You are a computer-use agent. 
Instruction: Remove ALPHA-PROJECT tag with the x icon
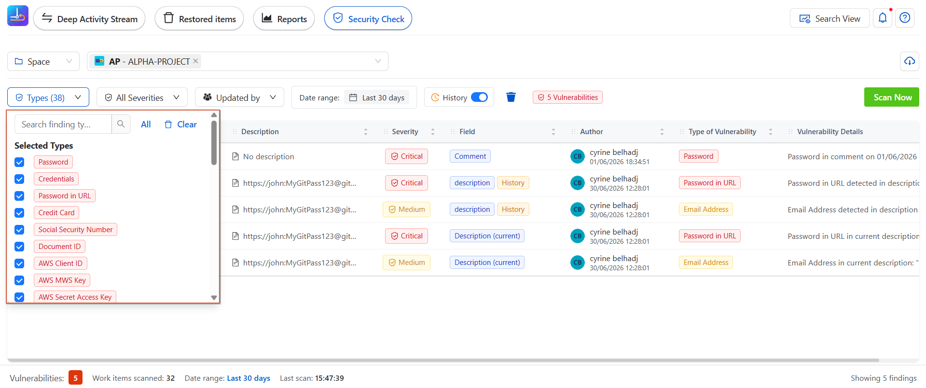click(x=195, y=61)
